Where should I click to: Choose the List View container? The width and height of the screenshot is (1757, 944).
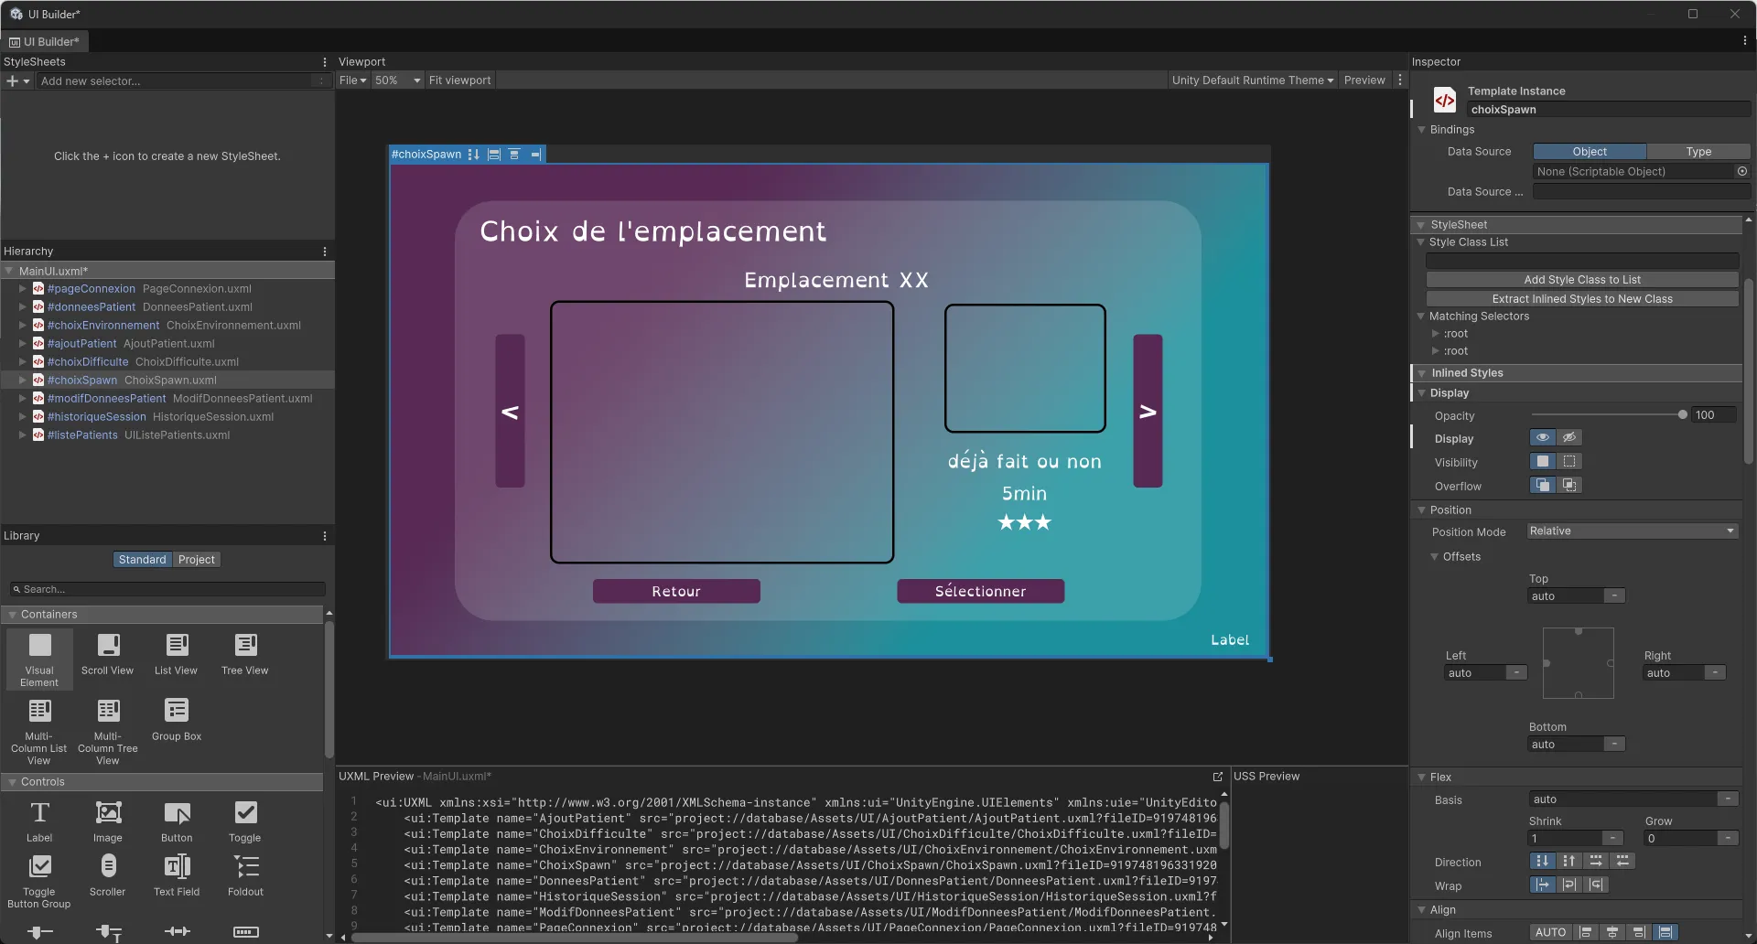pyautogui.click(x=177, y=655)
